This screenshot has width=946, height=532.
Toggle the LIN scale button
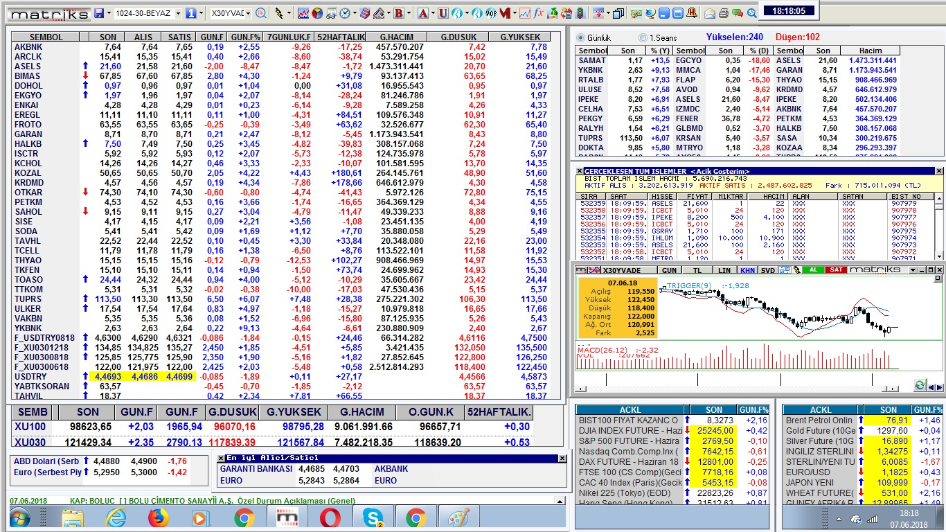(x=724, y=270)
